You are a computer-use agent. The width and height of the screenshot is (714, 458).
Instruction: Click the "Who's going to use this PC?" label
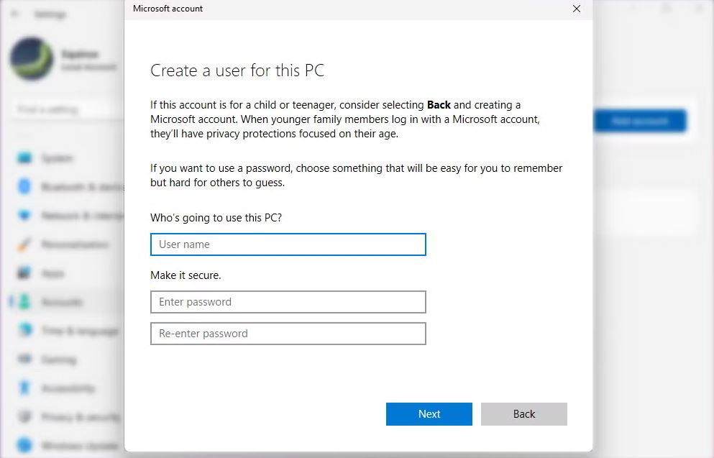(x=216, y=218)
